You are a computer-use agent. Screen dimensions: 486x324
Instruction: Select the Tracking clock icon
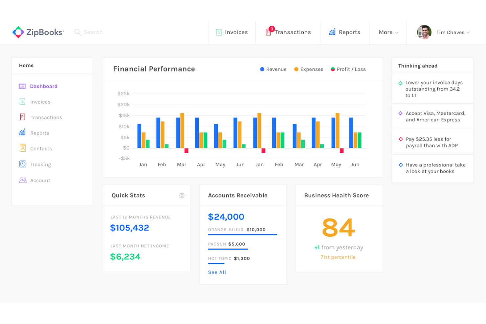tap(22, 164)
